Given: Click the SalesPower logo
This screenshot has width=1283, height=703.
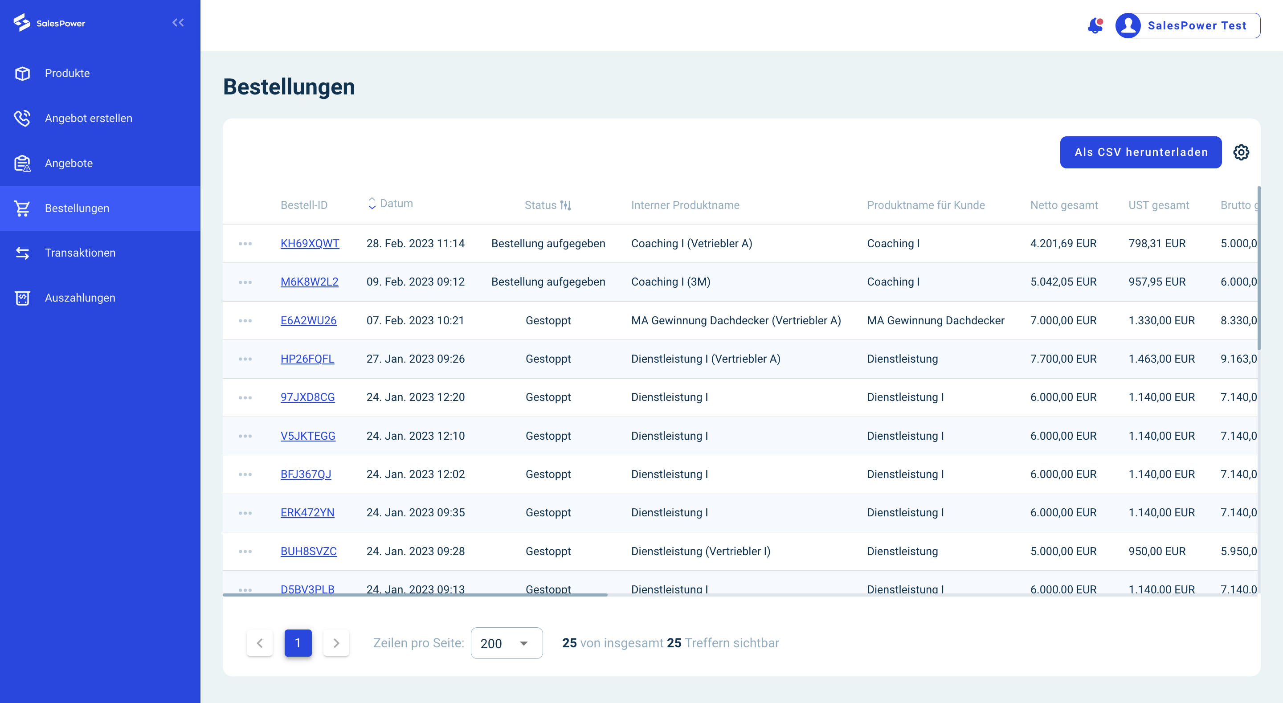Looking at the screenshot, I should click(49, 23).
